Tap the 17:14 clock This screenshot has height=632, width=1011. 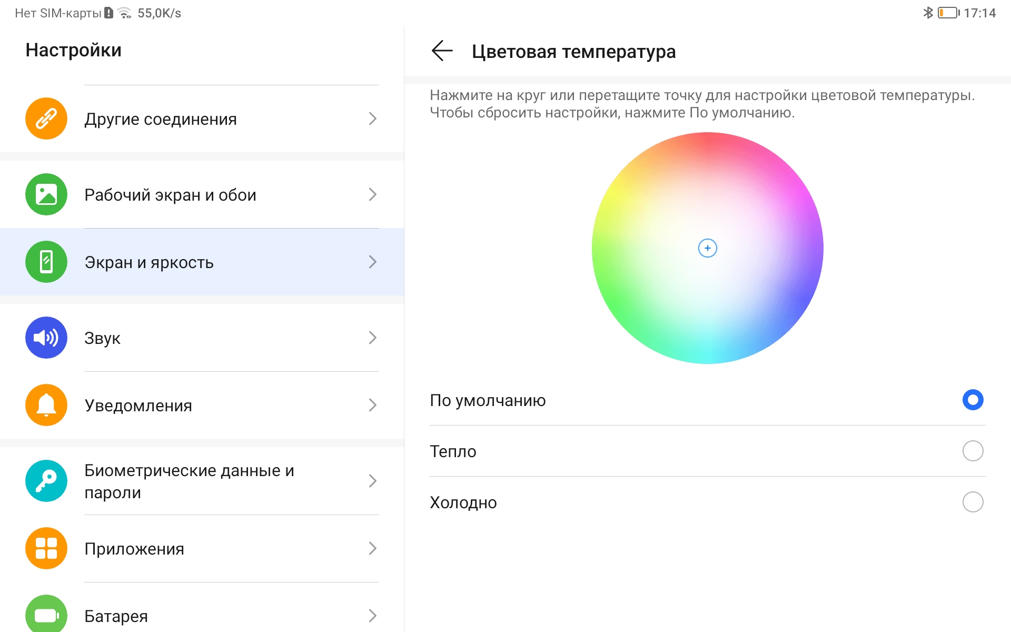coord(979,13)
